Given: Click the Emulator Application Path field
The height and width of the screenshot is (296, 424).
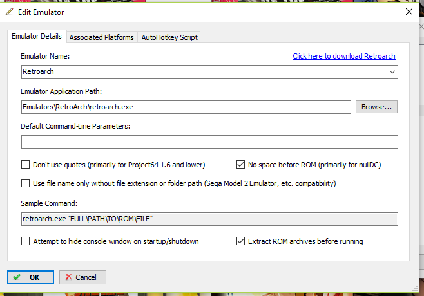Looking at the screenshot, I should (186, 107).
